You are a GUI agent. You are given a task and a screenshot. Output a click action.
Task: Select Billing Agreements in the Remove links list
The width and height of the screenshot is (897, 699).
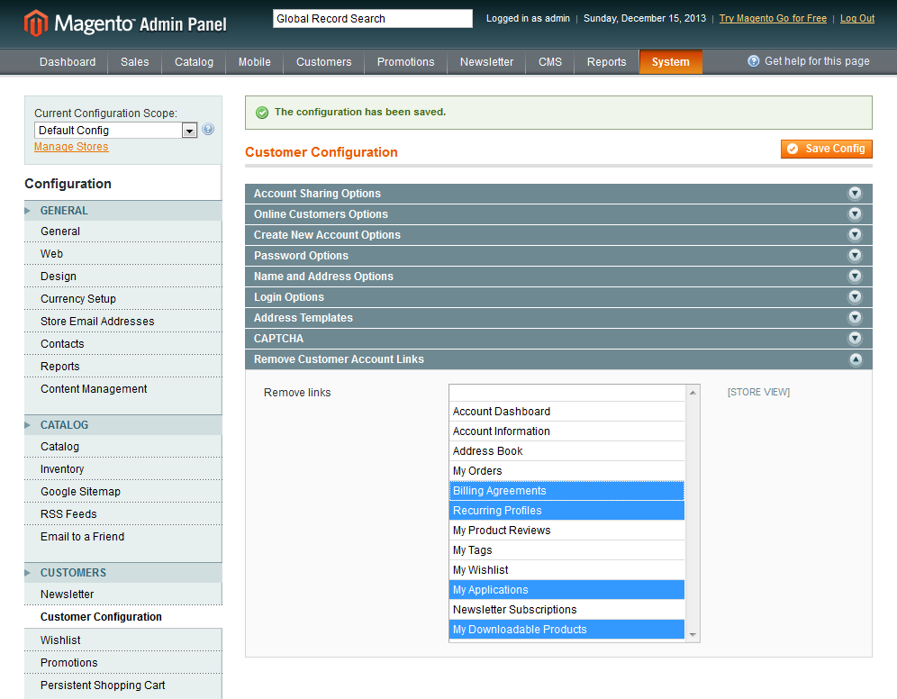click(566, 491)
